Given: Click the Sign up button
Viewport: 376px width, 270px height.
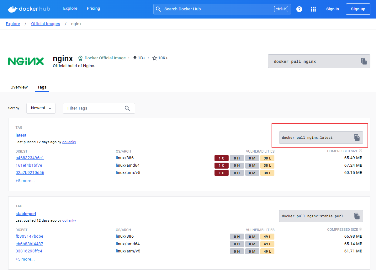Looking at the screenshot, I should tap(358, 9).
